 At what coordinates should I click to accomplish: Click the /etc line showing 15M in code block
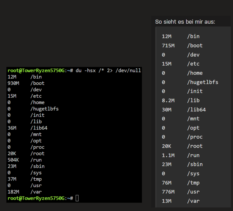click(181, 64)
